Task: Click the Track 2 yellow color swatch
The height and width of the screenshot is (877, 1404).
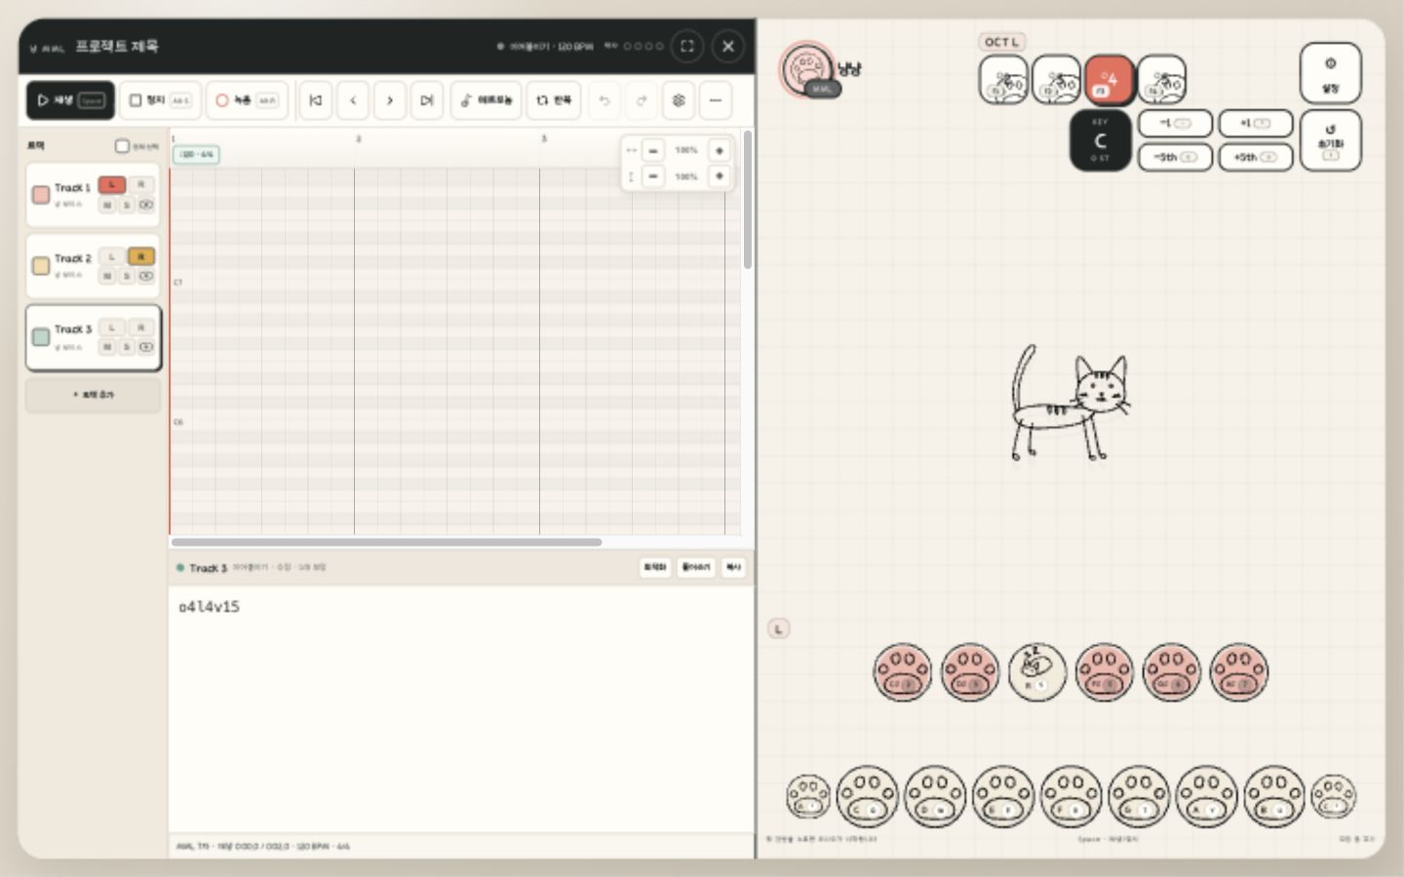Action: (41, 266)
